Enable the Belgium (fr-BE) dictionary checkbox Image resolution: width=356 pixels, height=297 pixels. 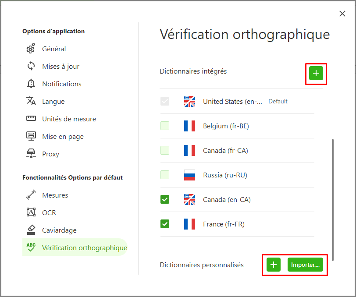click(165, 126)
